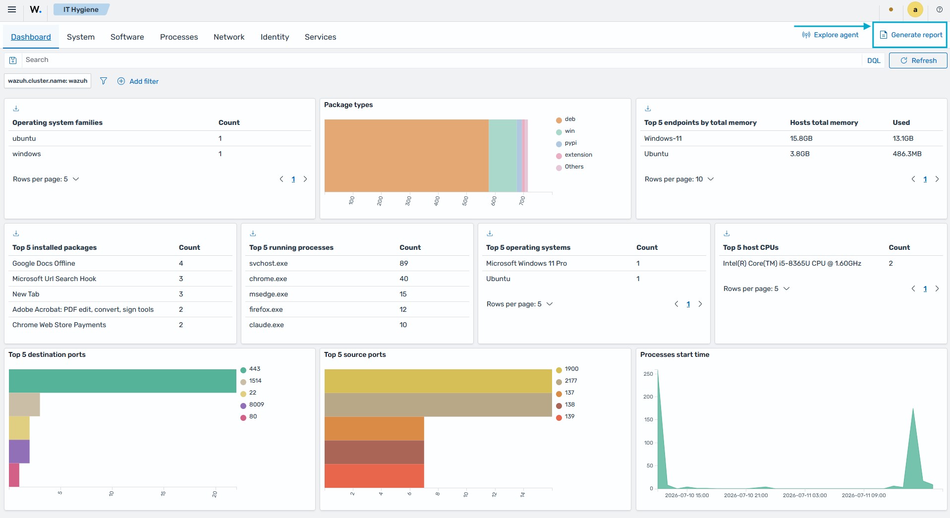Click page 1 link in OS families table

point(293,179)
